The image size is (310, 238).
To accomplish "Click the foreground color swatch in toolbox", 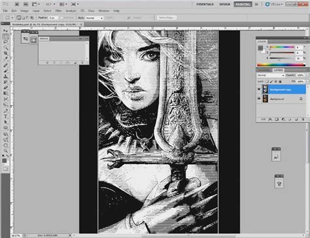I will tap(5, 161).
